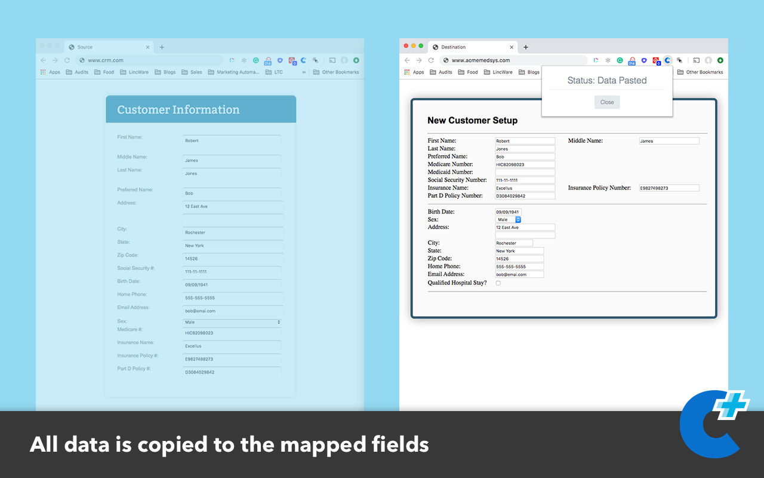This screenshot has width=764, height=478.
Task: Click the Birth Date field in New Customer Setup
Action: 508,212
